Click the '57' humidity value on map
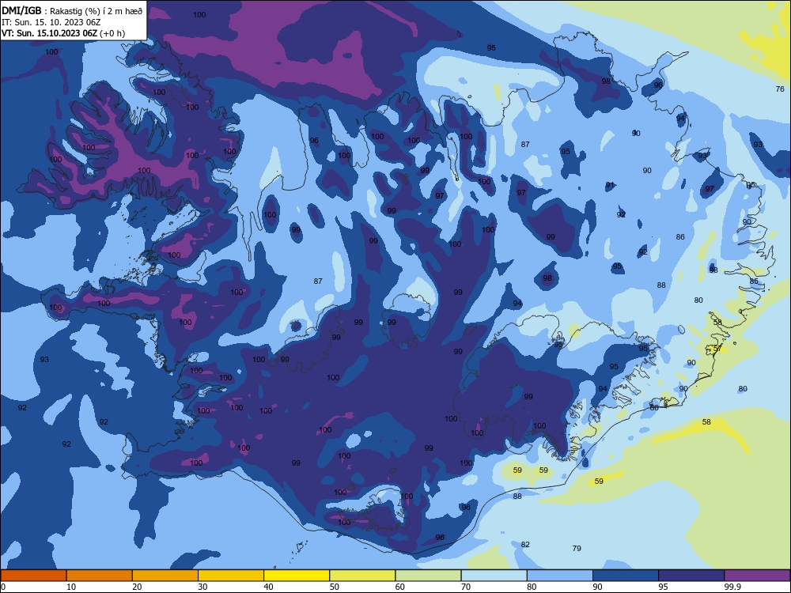Screen dimensions: 791x593 point(717,349)
